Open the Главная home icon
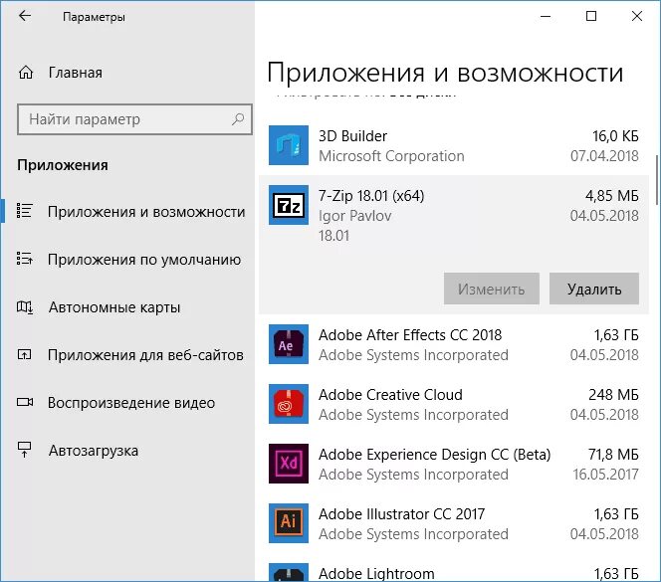The height and width of the screenshot is (582, 661). pos(27,73)
